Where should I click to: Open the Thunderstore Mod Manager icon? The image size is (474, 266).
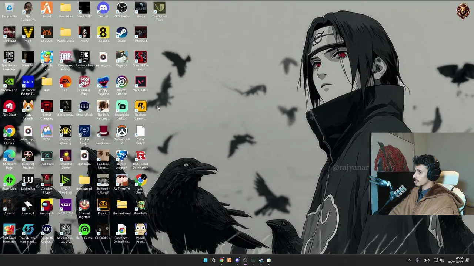pos(28,234)
